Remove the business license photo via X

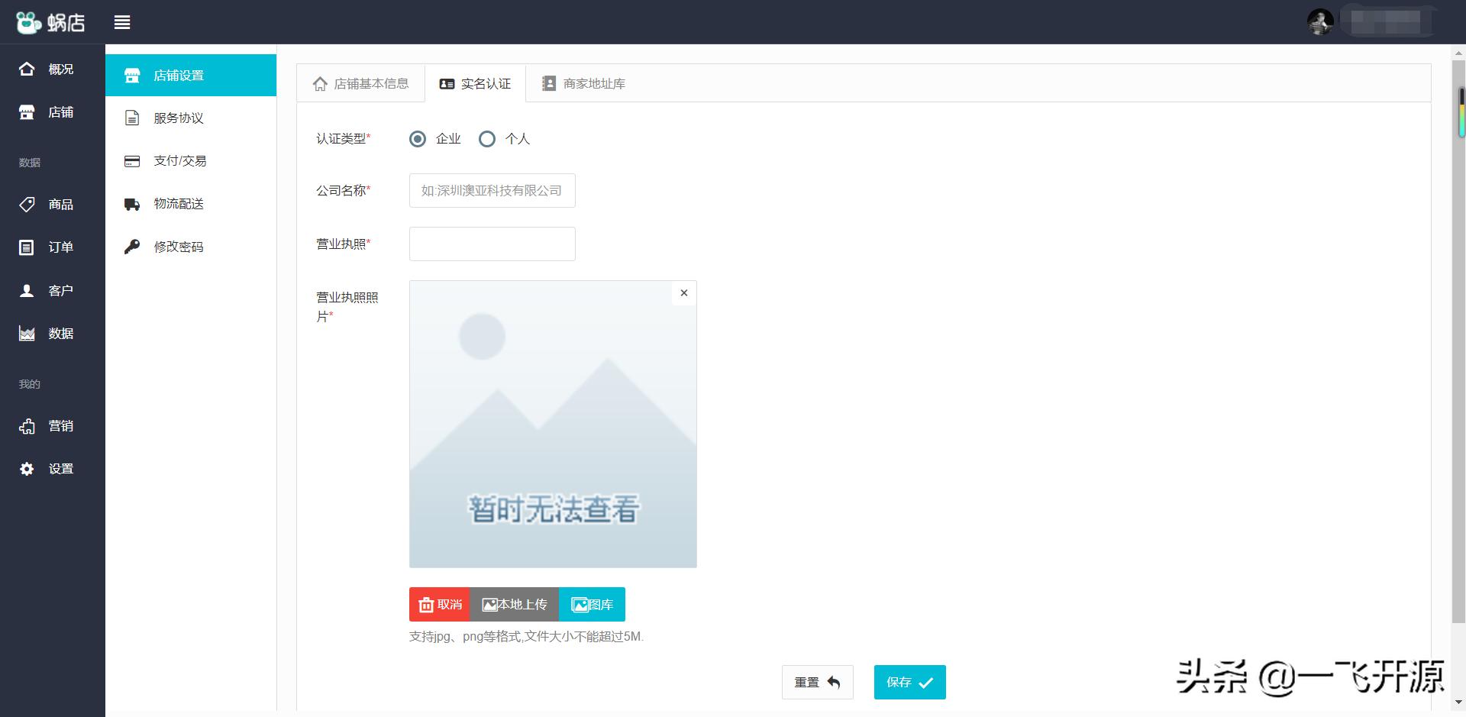pos(683,292)
